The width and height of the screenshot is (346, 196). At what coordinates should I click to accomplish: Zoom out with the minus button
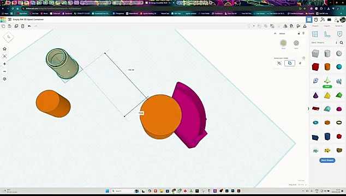tap(4, 71)
